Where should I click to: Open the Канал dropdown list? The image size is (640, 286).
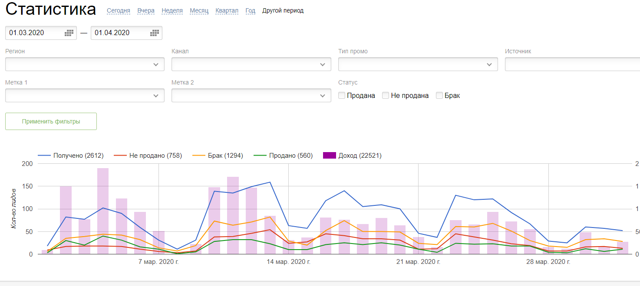251,64
